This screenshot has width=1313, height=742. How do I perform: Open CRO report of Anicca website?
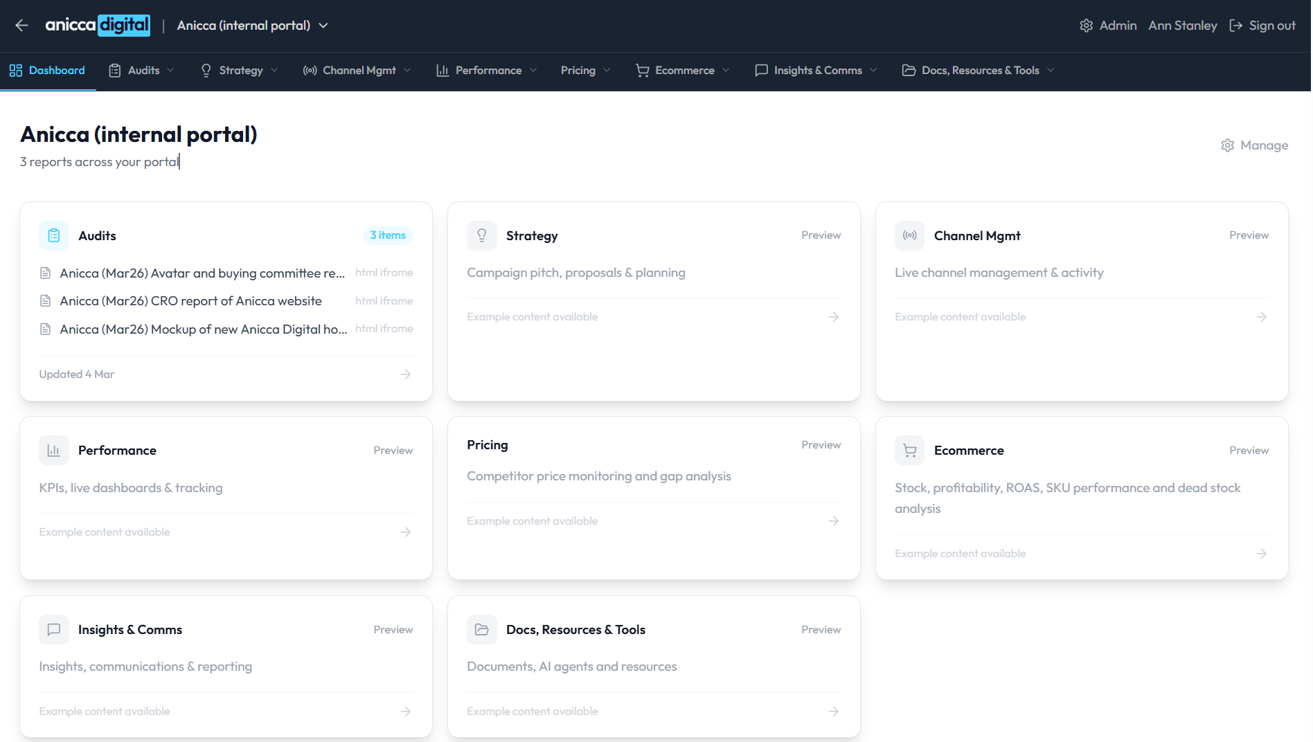click(190, 301)
